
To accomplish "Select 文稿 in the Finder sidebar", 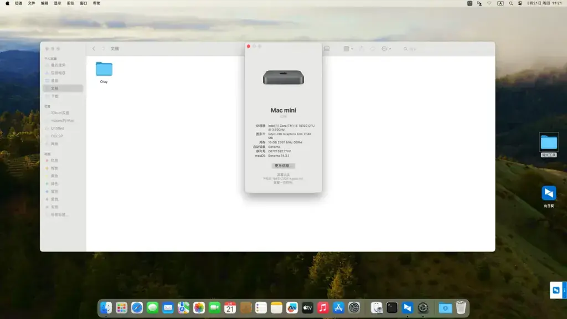I will [63, 88].
